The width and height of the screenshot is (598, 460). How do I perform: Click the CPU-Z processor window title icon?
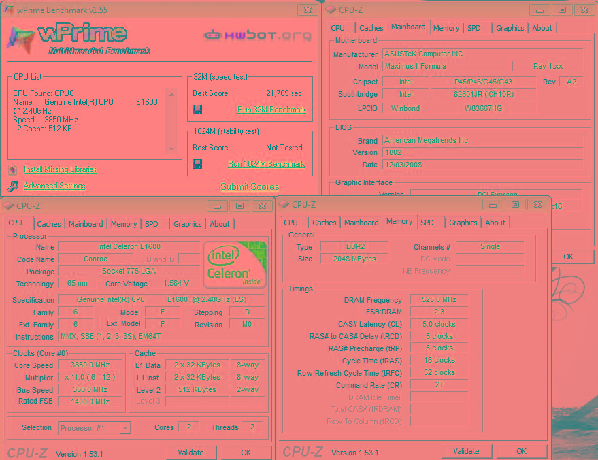(x=8, y=206)
